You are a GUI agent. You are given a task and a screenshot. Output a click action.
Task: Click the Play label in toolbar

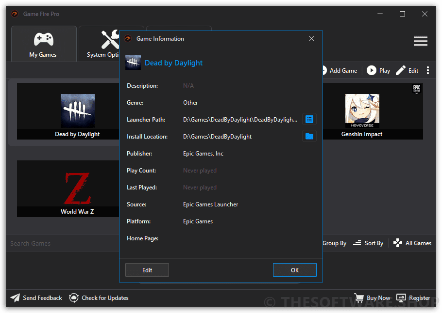click(385, 71)
